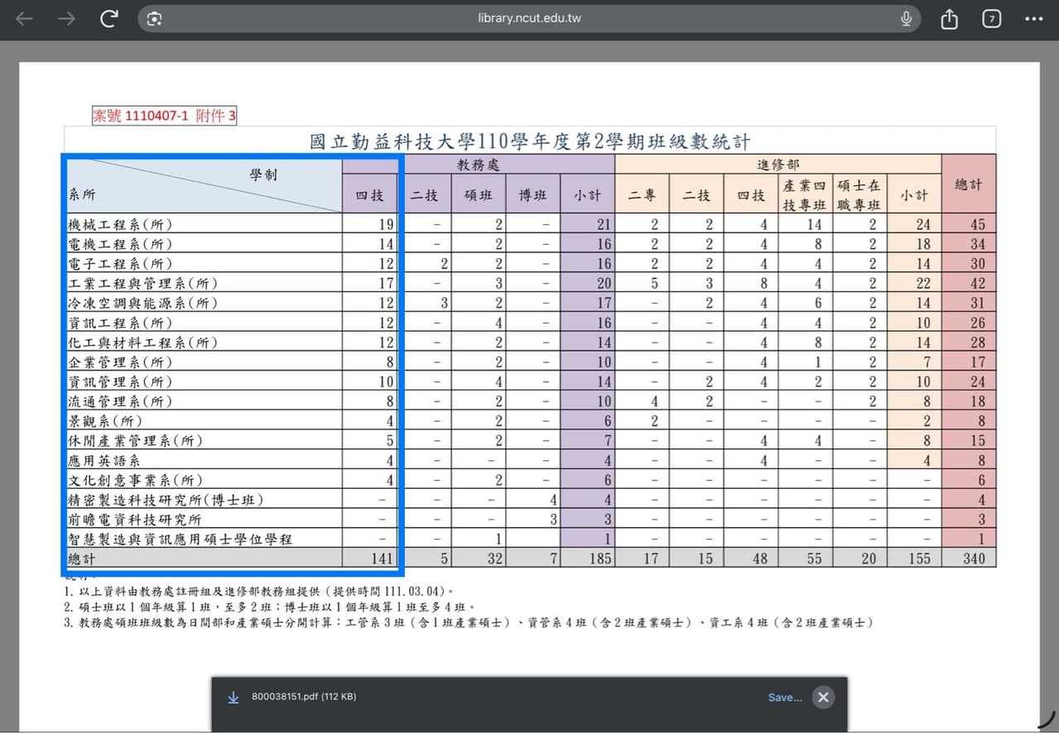Screen dimensions: 1059x733
Task: Select row label 化工與材料工程系(所)
Action: (142, 343)
